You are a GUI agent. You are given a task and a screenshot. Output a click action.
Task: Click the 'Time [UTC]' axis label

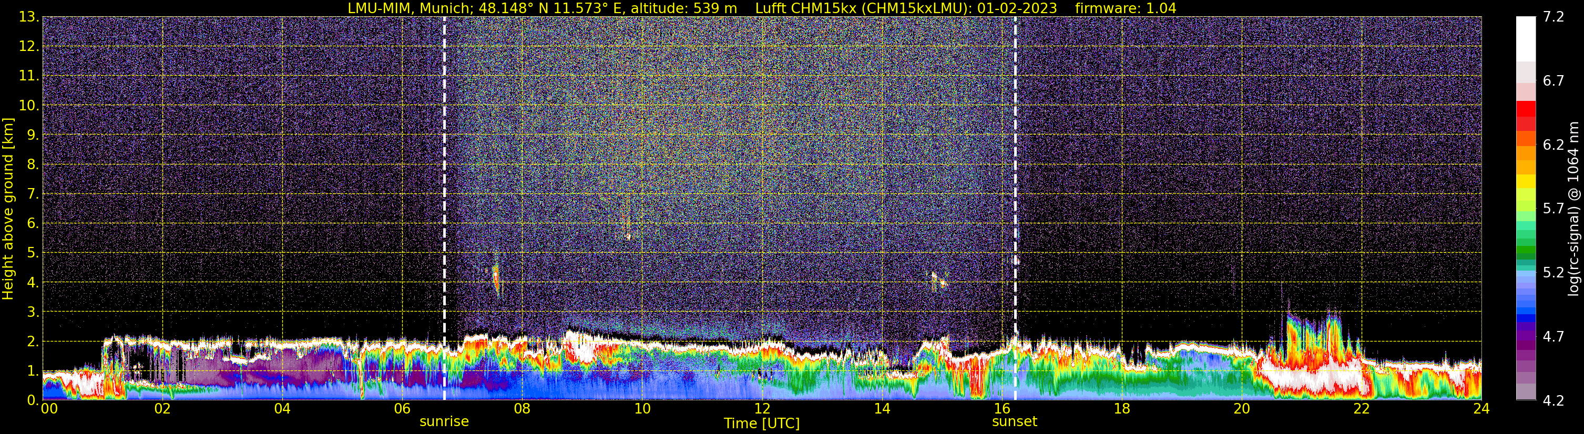coord(762,423)
